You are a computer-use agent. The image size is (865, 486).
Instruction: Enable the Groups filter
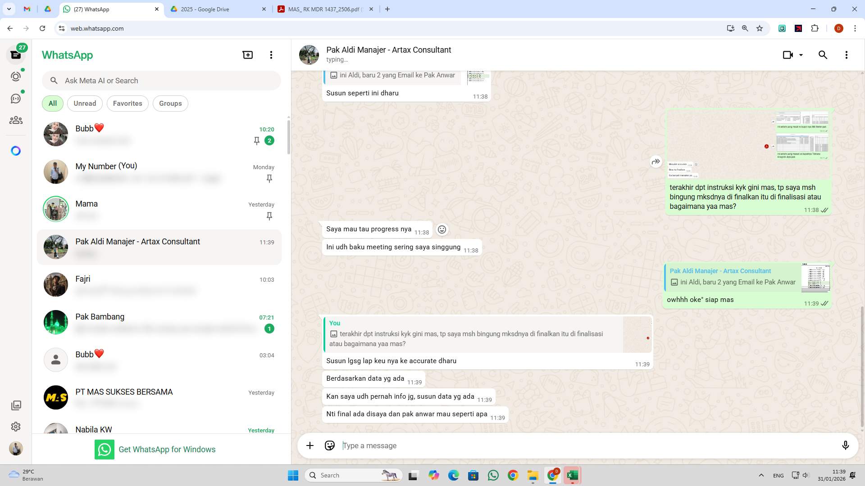[170, 103]
